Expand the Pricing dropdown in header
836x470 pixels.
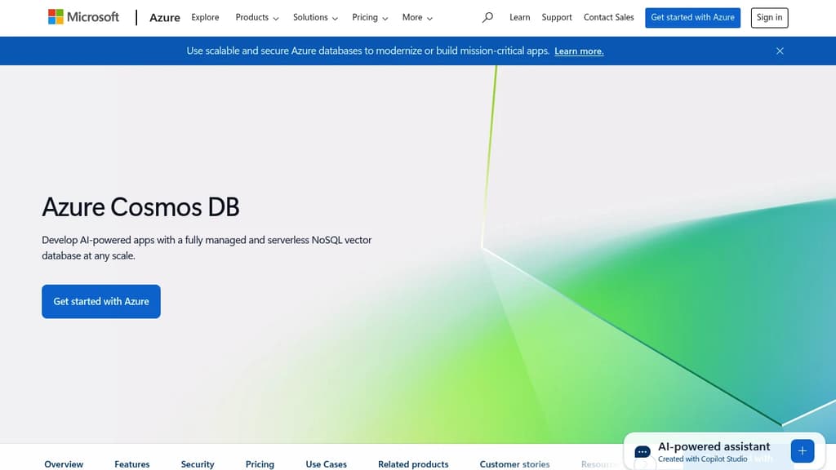pyautogui.click(x=370, y=17)
